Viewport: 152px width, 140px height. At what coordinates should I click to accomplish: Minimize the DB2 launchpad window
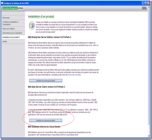tap(143, 3)
